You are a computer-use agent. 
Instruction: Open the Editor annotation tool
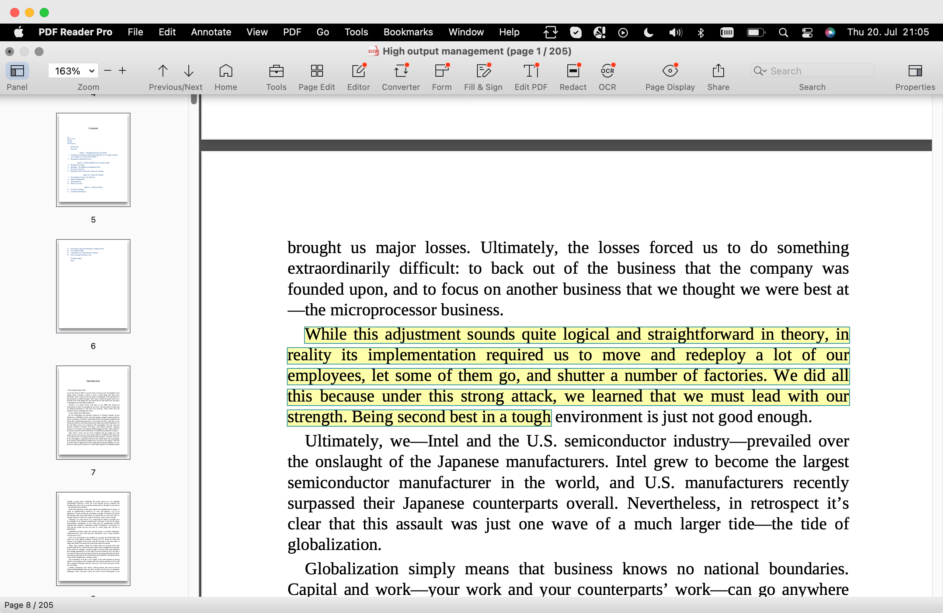pyautogui.click(x=359, y=71)
